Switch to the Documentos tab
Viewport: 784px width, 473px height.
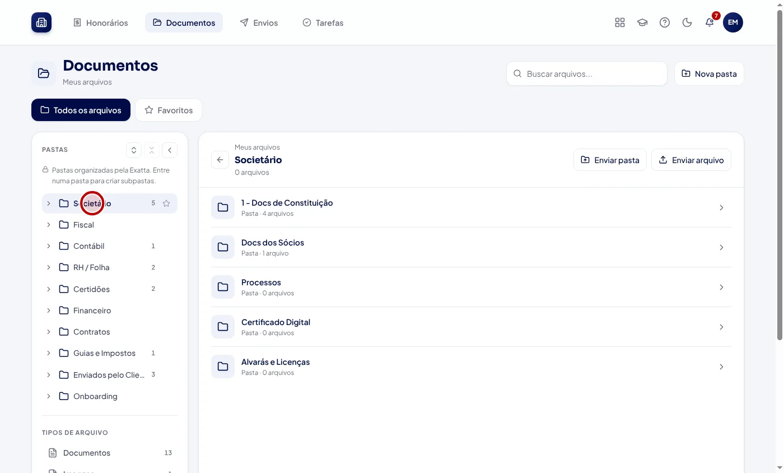click(x=184, y=22)
